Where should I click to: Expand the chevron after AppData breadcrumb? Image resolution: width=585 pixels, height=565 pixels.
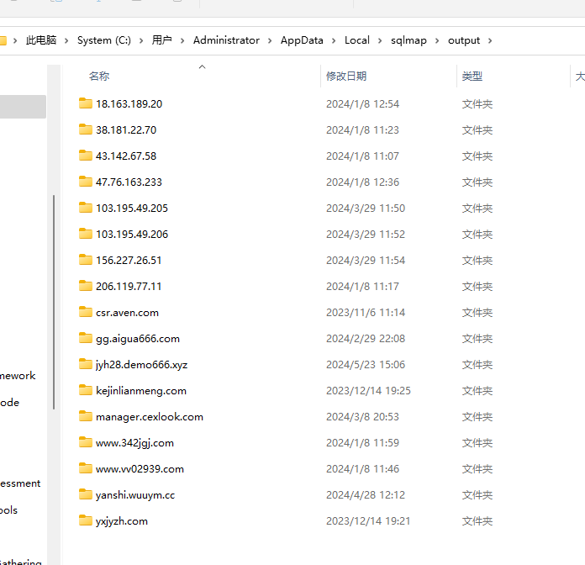(334, 40)
